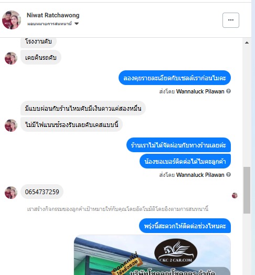This screenshot has width=255, height=275.
Task: Click the Niwat Ratchawong name link
Action: coord(53,15)
